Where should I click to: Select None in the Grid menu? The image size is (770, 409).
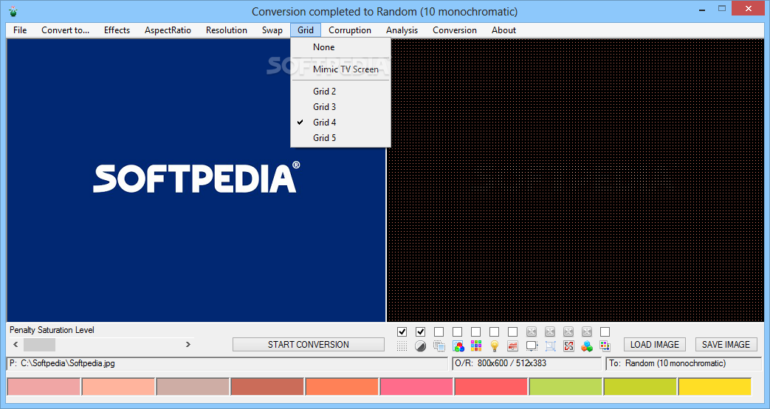tap(341, 47)
